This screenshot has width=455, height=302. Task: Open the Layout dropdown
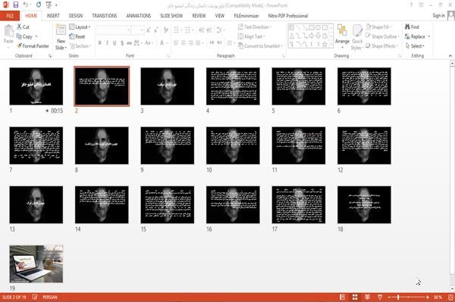[x=80, y=27]
